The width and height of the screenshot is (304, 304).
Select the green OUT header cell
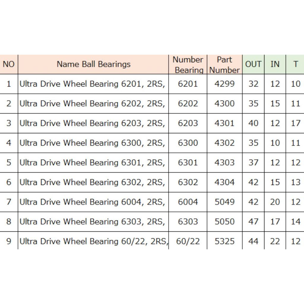pyautogui.click(x=253, y=64)
